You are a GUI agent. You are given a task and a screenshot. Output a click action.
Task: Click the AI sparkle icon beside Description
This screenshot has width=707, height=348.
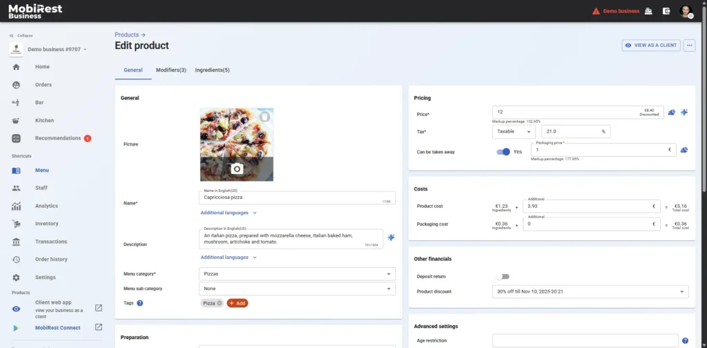391,238
